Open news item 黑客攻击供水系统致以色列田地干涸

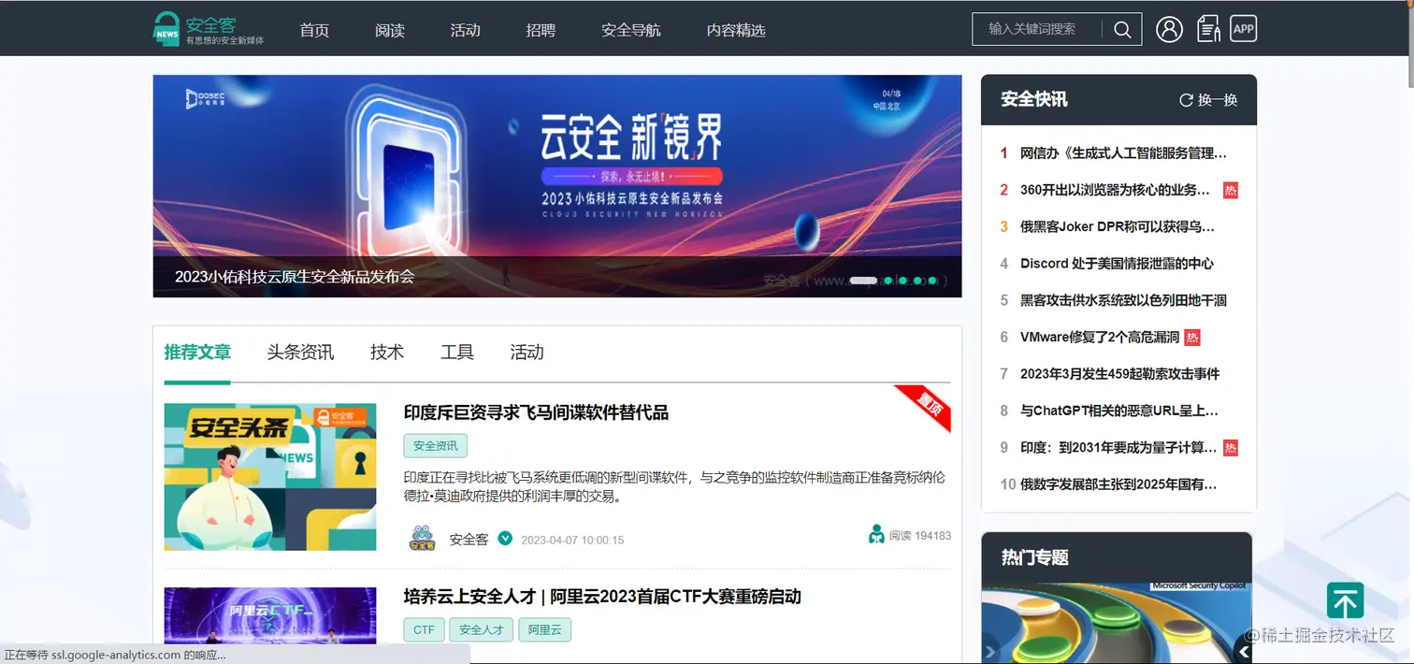tap(1123, 300)
